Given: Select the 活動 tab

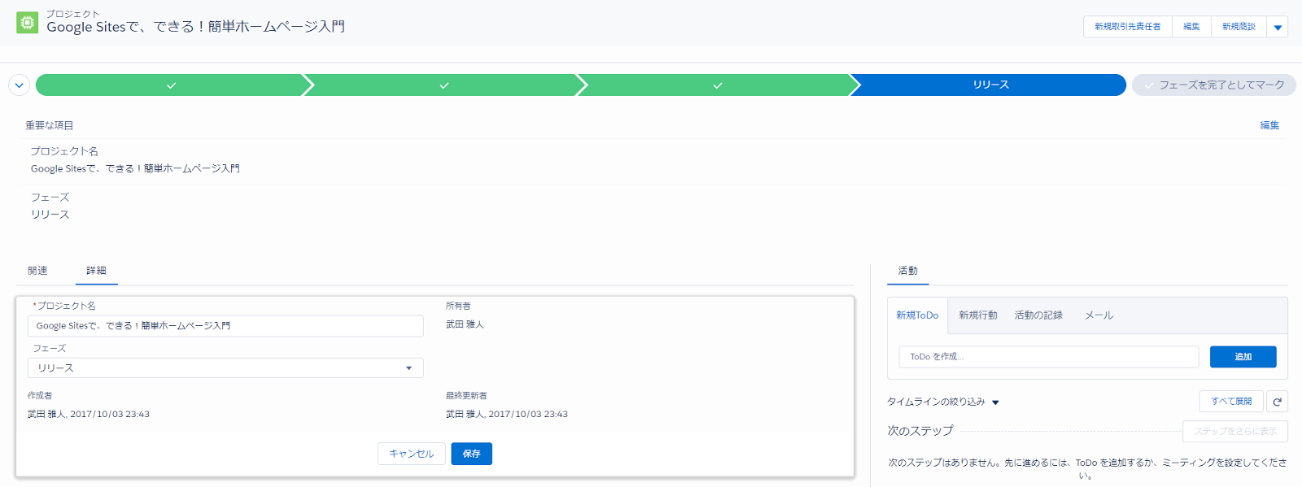Looking at the screenshot, I should (908, 271).
